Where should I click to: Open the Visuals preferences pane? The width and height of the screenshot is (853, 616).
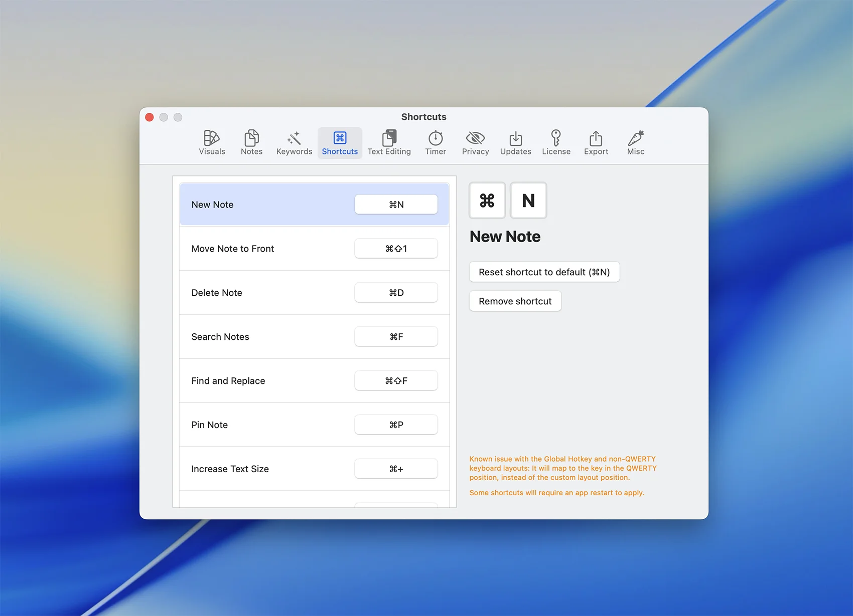pyautogui.click(x=212, y=143)
